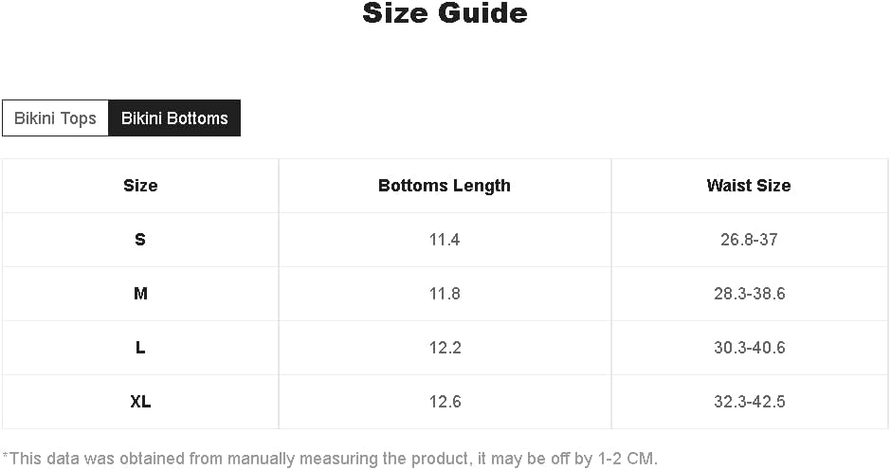Image resolution: width=891 pixels, height=470 pixels.
Task: Click the Size column header
Action: 140,186
